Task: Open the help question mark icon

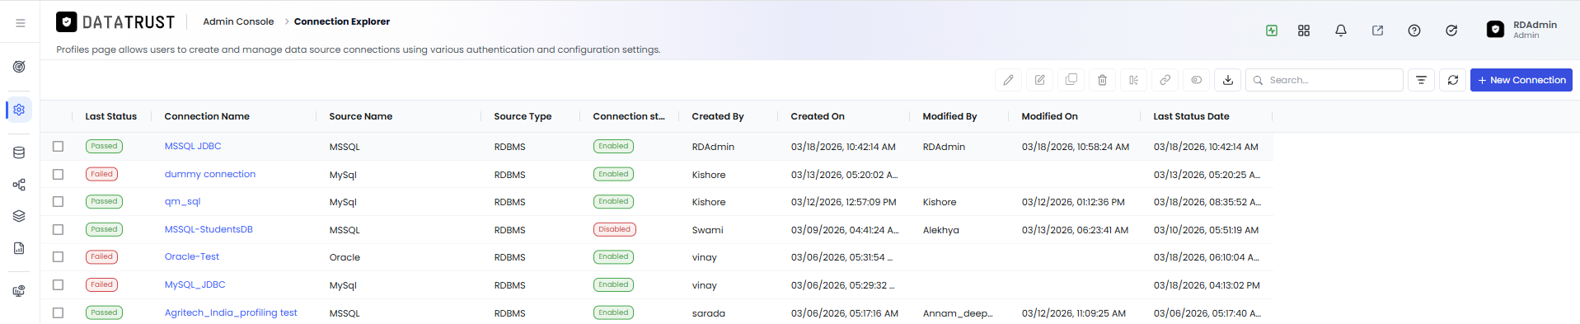Action: (1414, 31)
